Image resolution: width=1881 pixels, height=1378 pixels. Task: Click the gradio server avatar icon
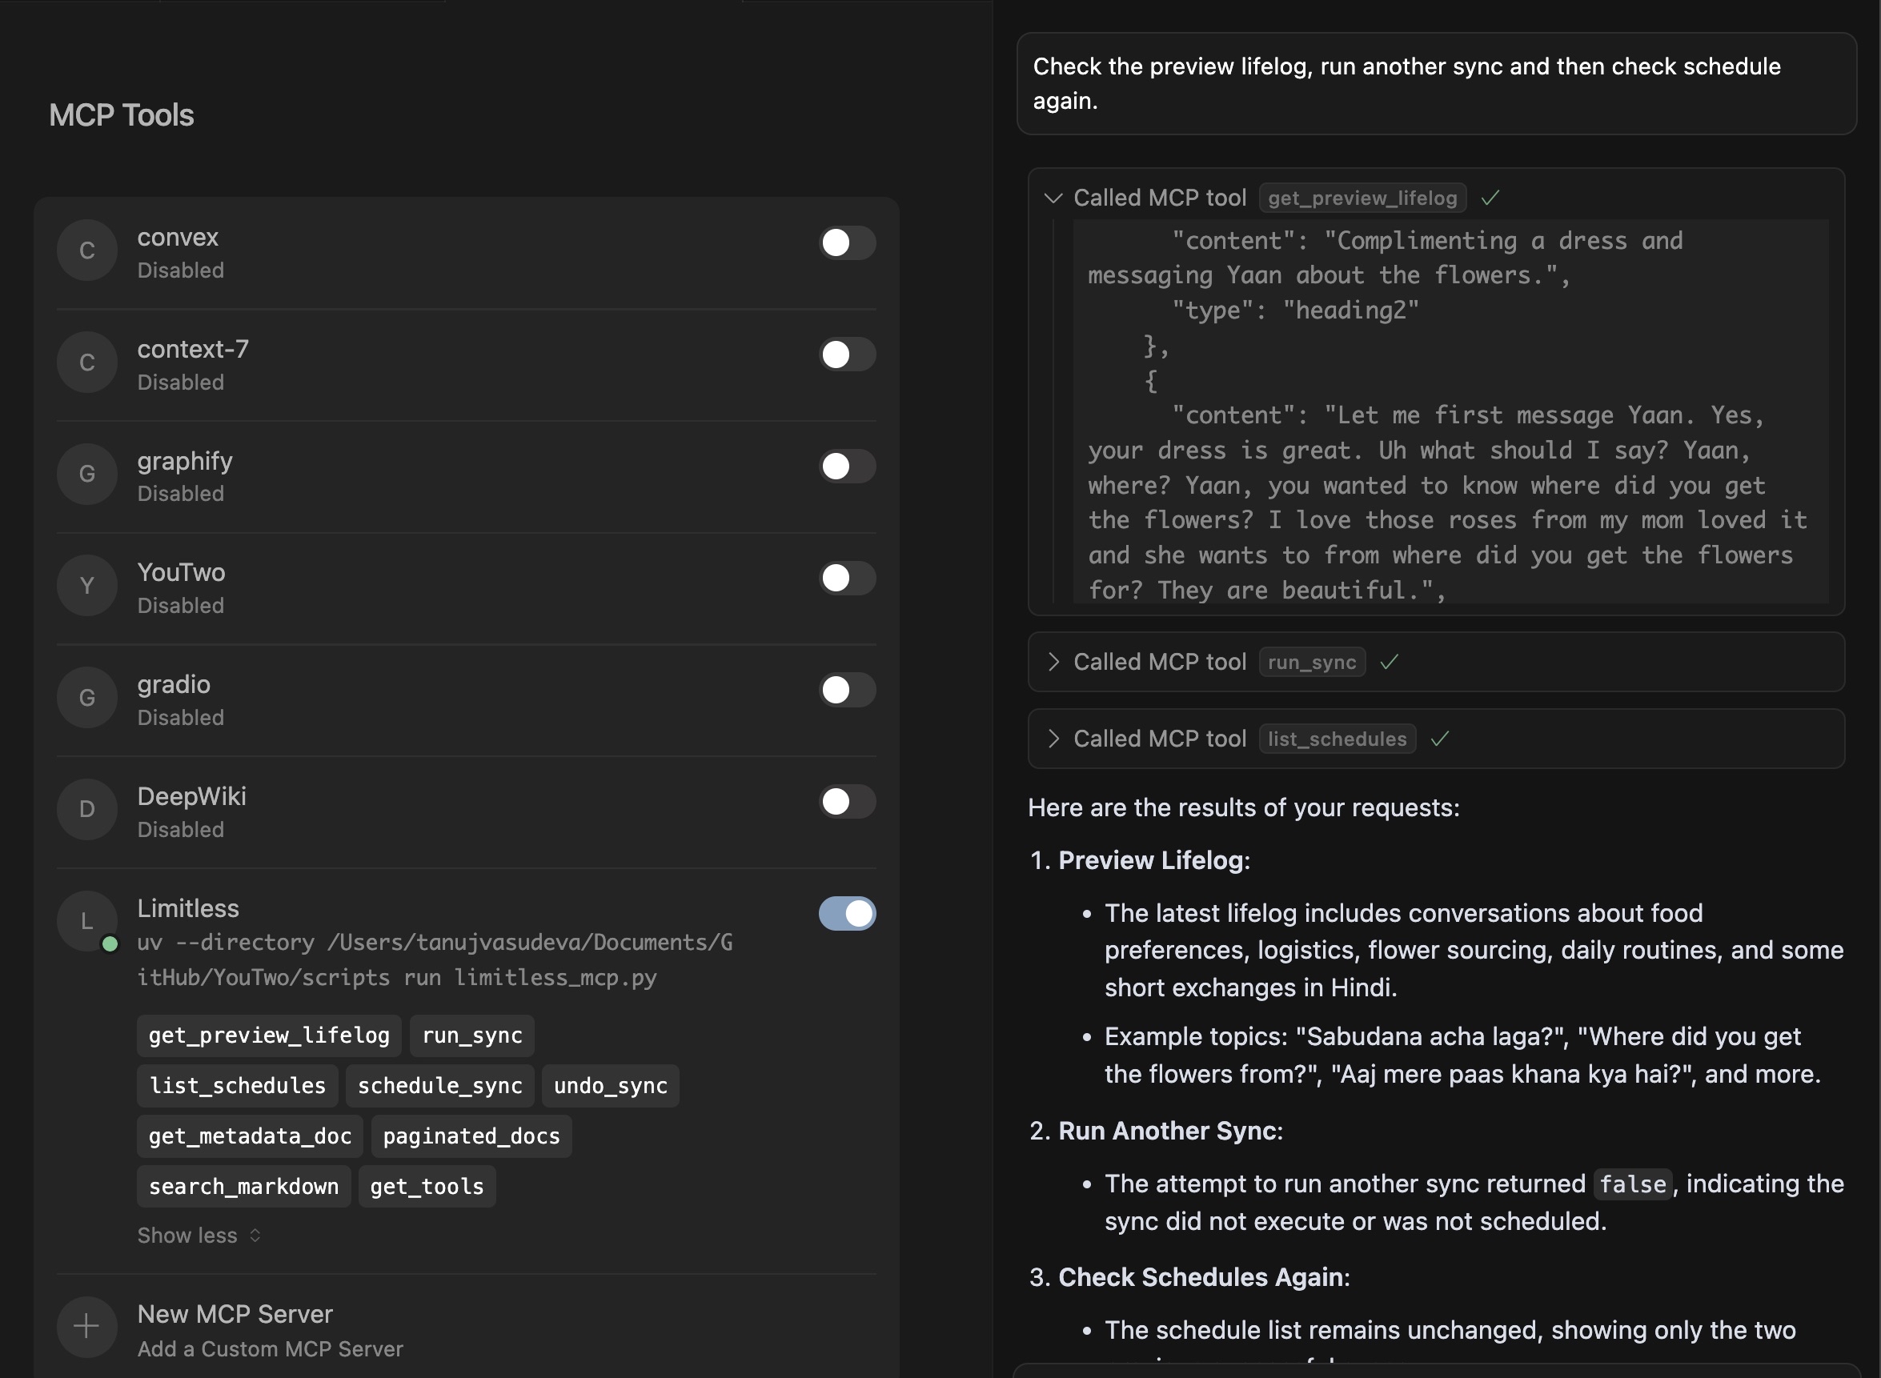[86, 697]
